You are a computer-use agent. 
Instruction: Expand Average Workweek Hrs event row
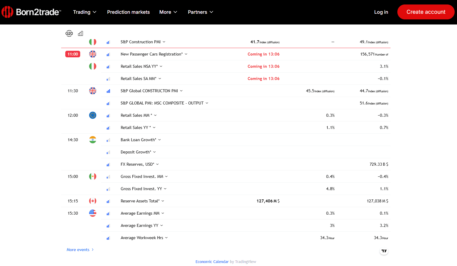166,238
